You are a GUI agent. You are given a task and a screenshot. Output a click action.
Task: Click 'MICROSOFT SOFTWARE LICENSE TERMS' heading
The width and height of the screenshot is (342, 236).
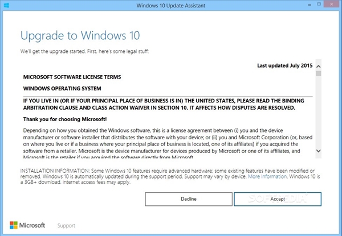click(72, 77)
